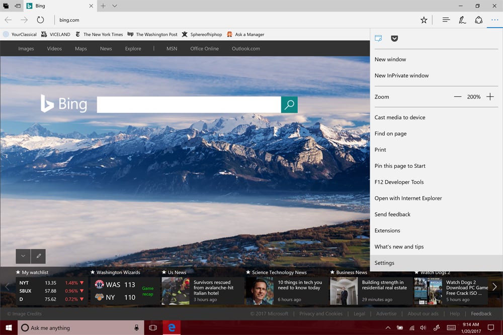Image resolution: width=503 pixels, height=335 pixels.
Task: Click the Set tabs aside icon
Action: point(18,6)
